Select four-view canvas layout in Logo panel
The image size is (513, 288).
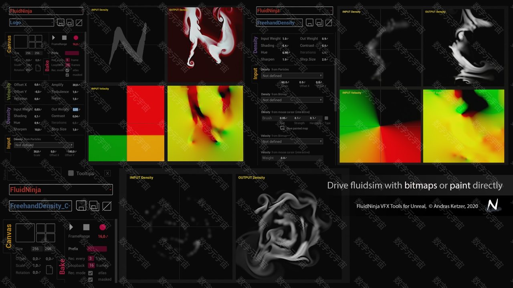[x=35, y=42]
